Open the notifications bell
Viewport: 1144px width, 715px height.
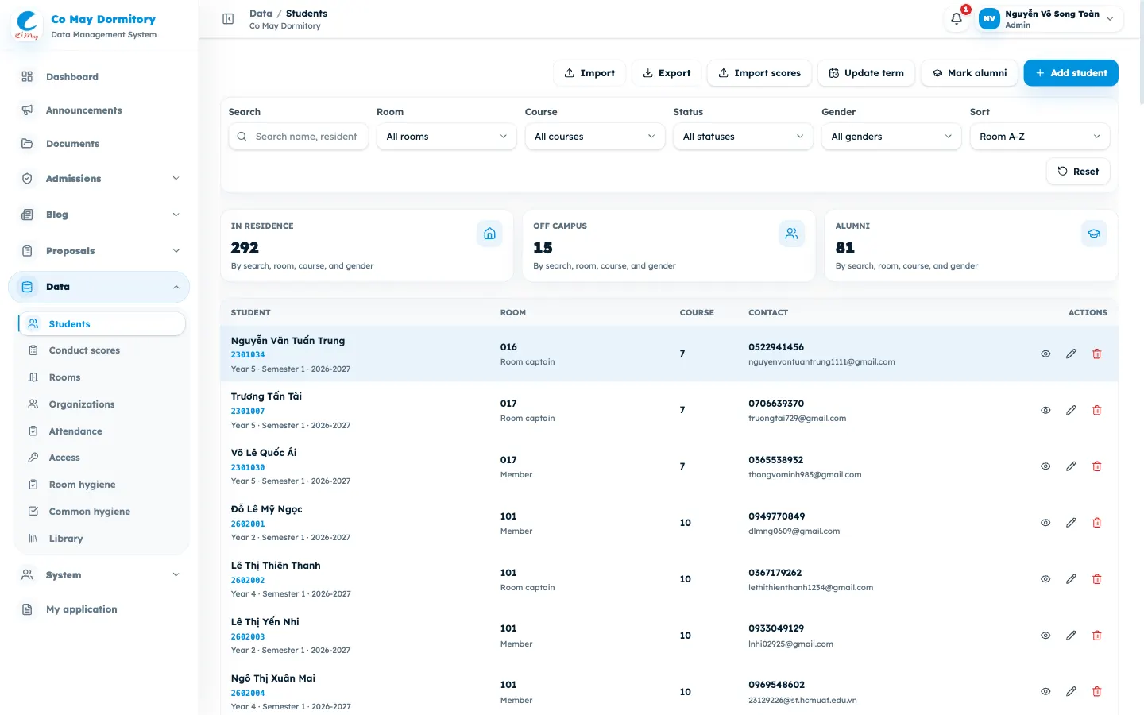[957, 19]
